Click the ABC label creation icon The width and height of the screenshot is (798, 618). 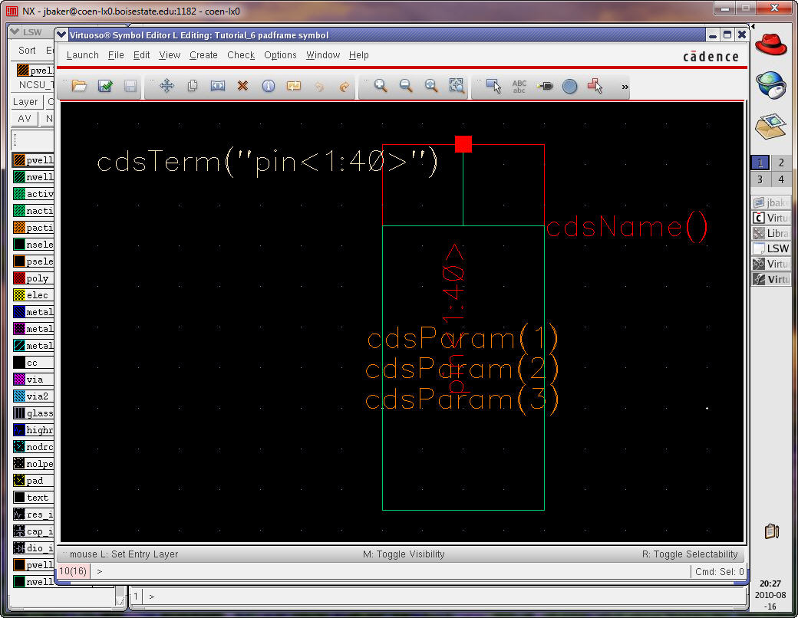tap(519, 87)
